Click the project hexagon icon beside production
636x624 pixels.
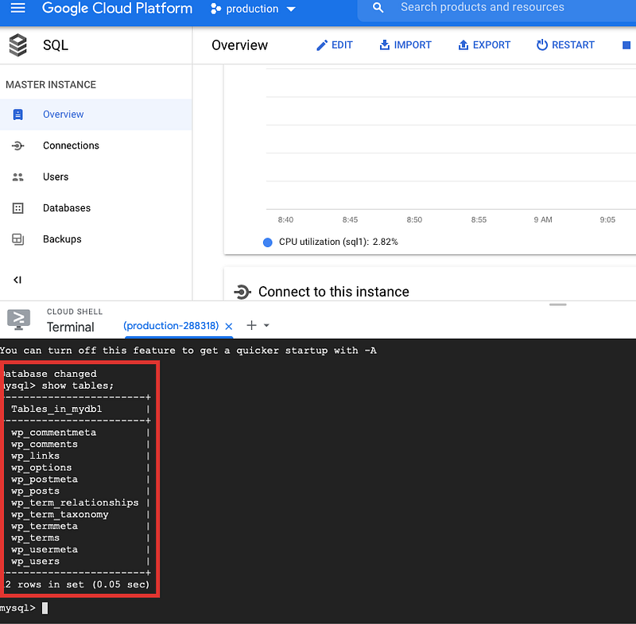click(215, 9)
